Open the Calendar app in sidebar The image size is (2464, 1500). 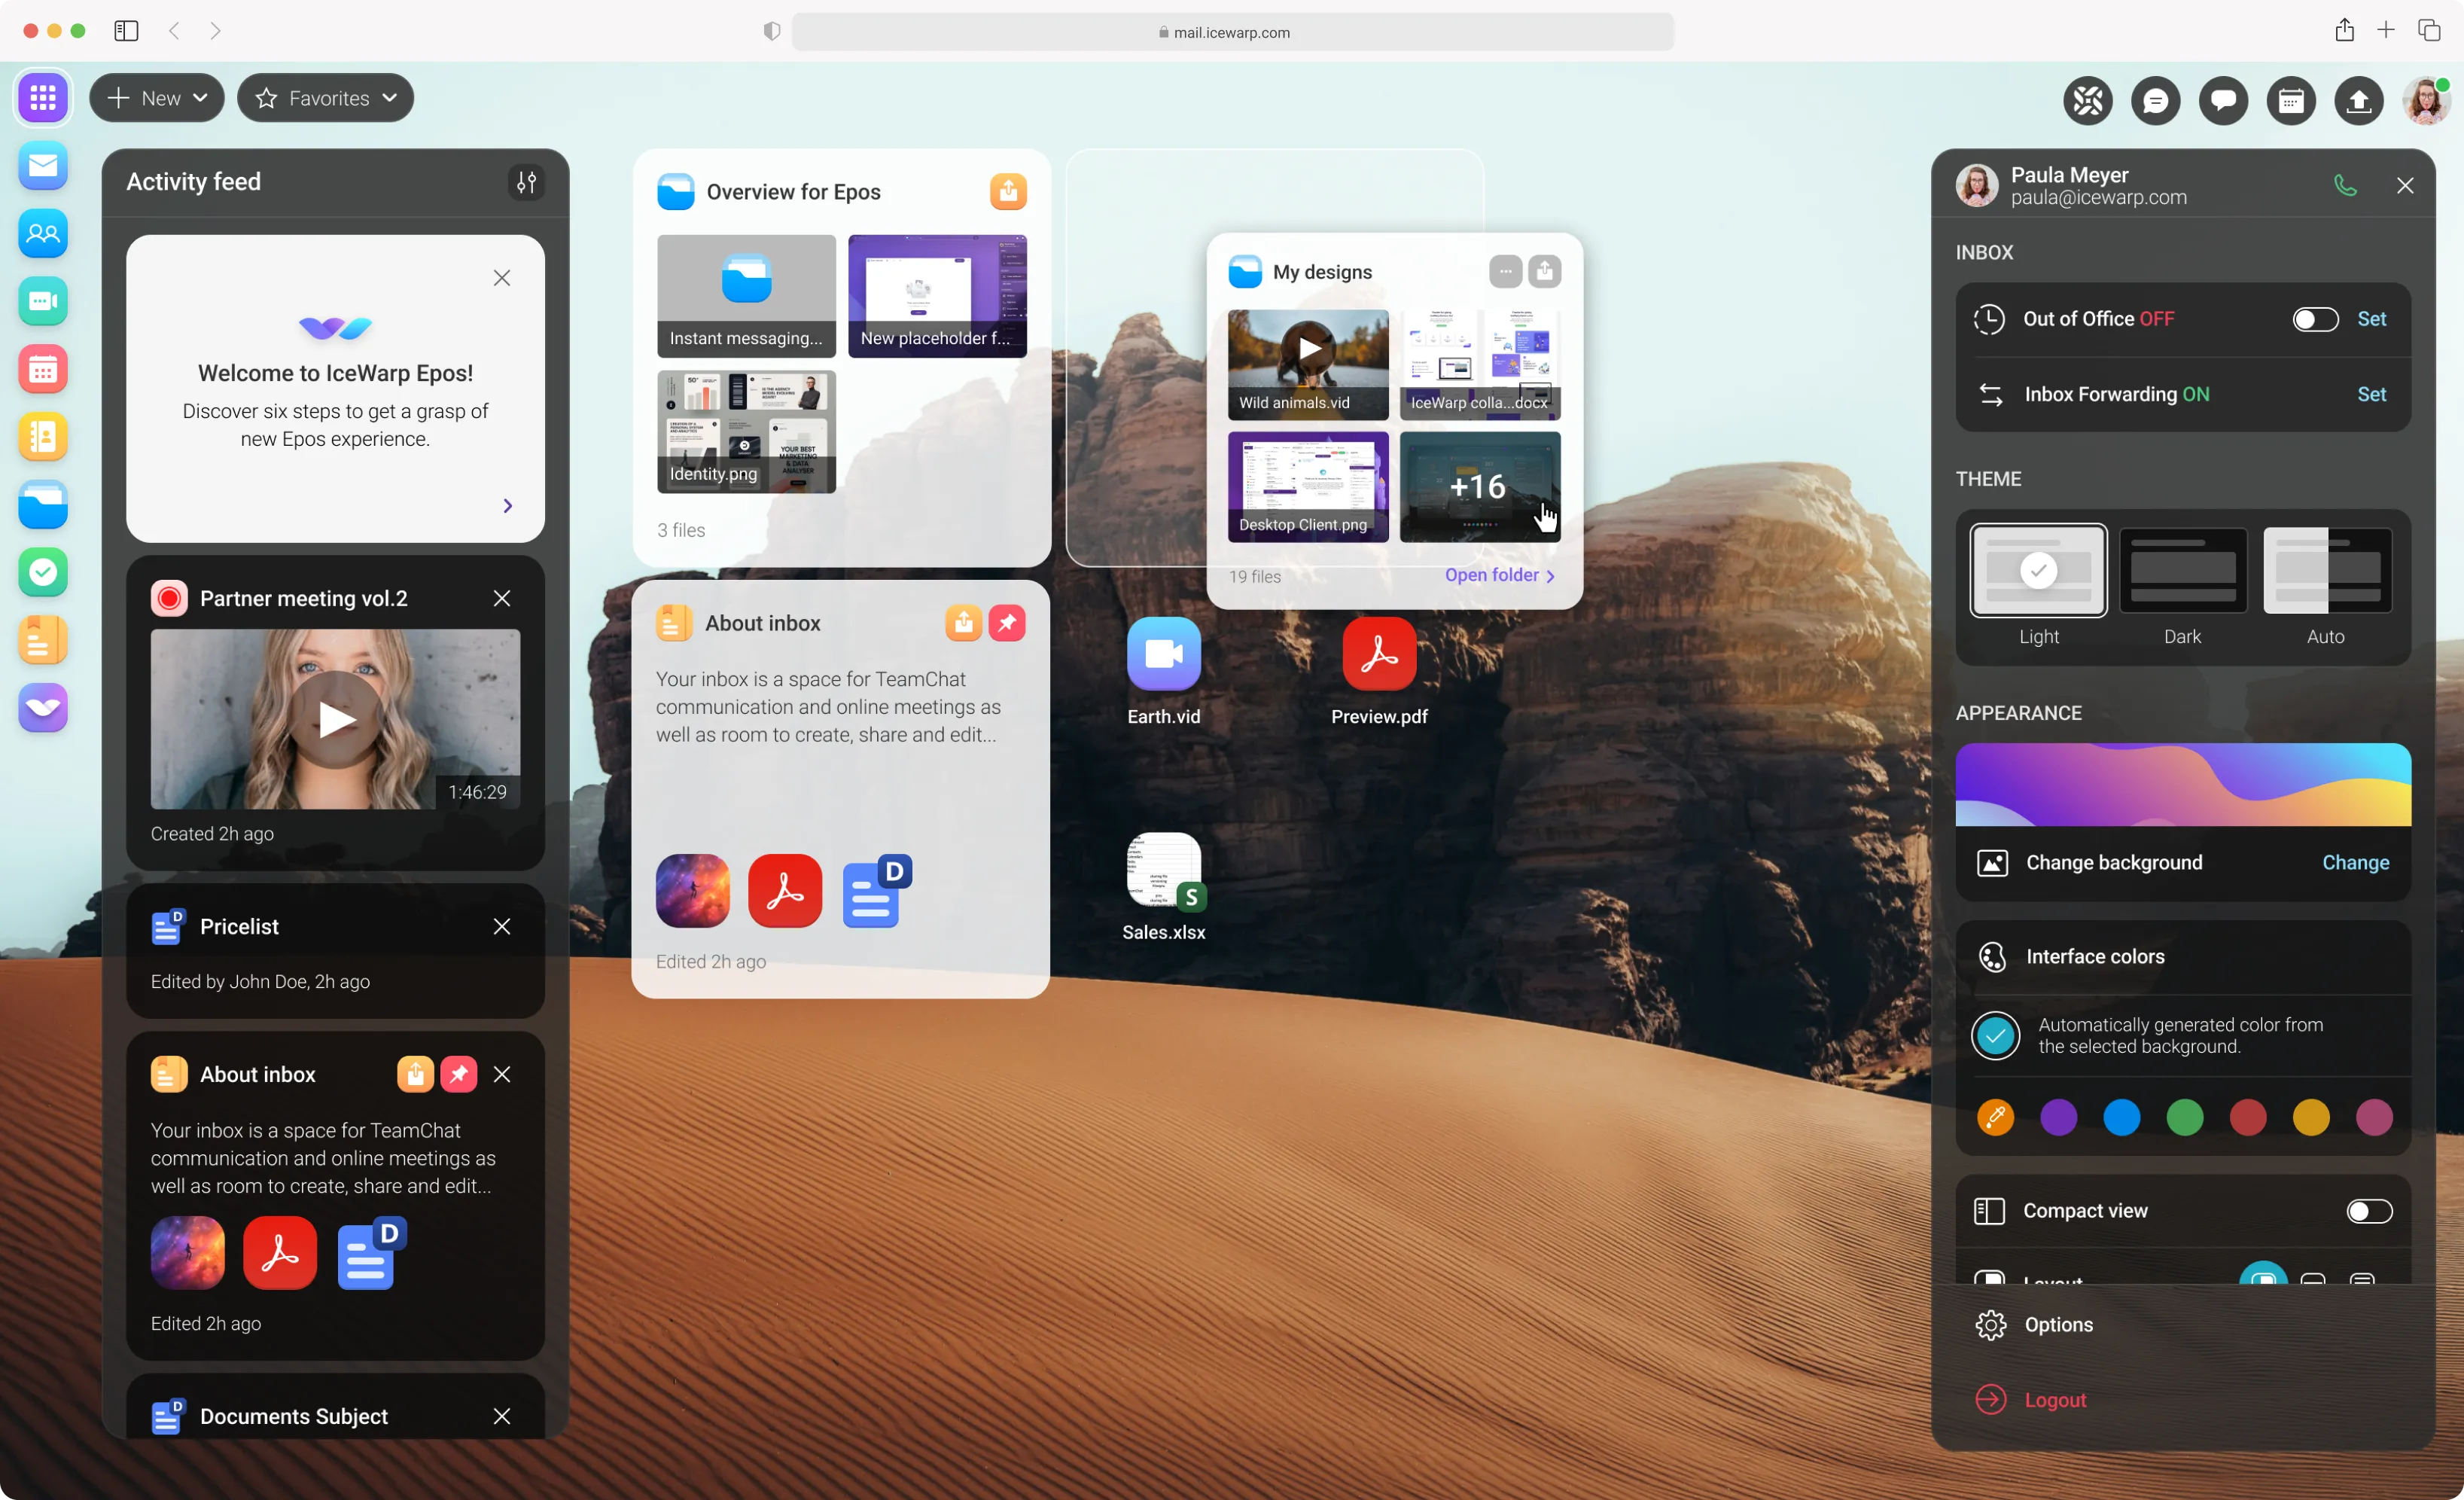point(43,370)
